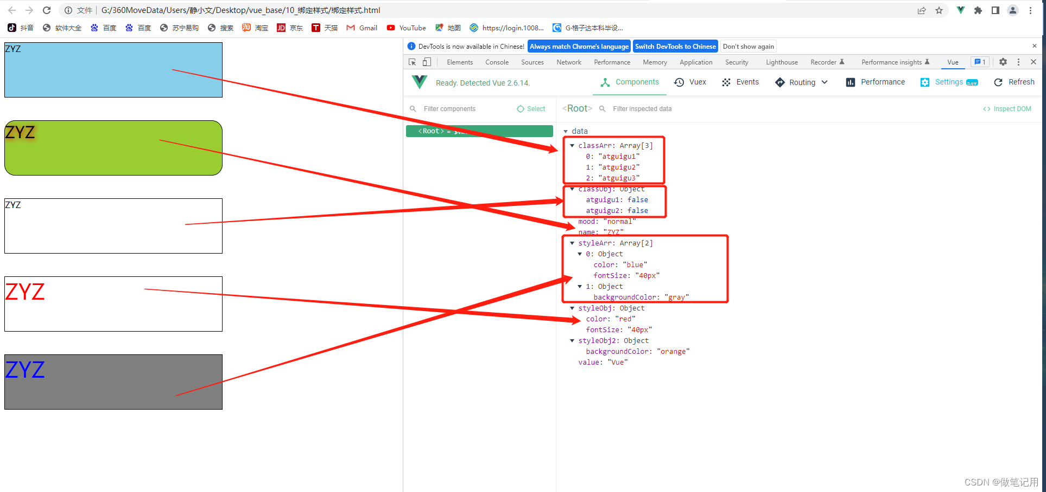This screenshot has height=492, width=1046.
Task: Open the Vuex tab in Vue devtools
Action: pyautogui.click(x=690, y=82)
